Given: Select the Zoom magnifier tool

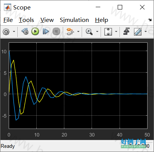Looking at the screenshot, I should pos(89,31).
